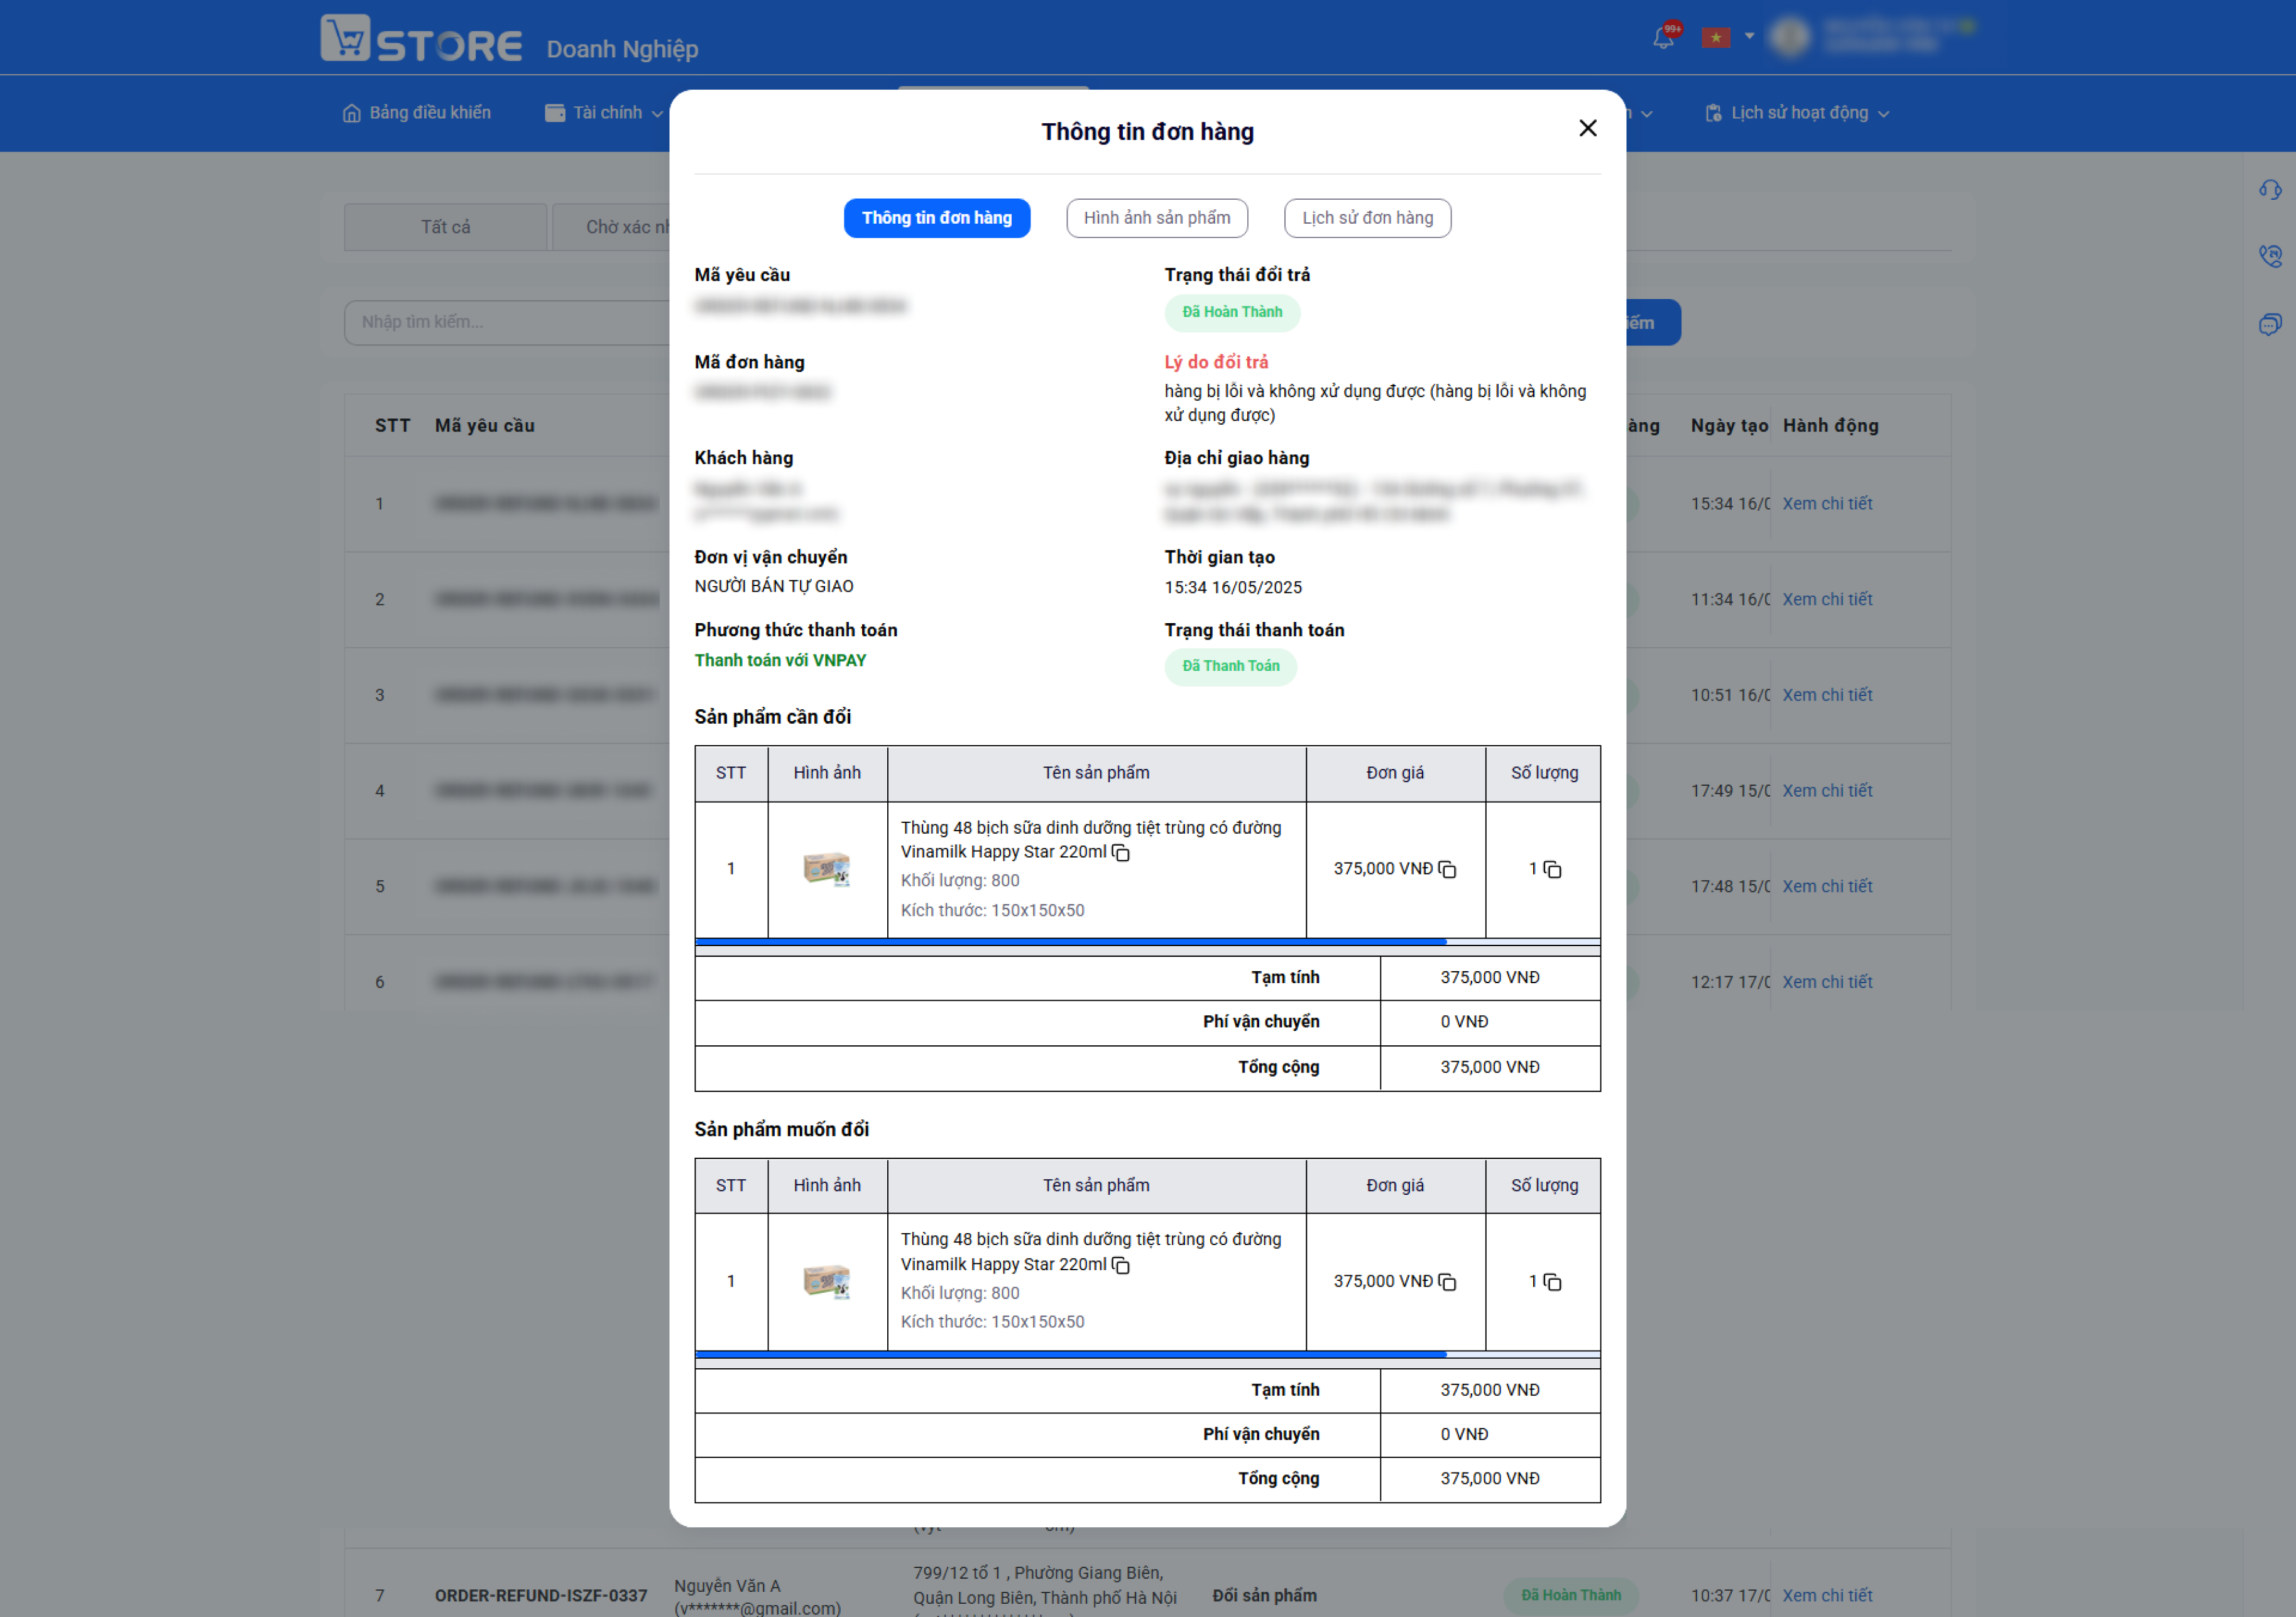The height and width of the screenshot is (1617, 2296).
Task: Switch to Hình ảnh sản phẩm tab
Action: [x=1157, y=218]
